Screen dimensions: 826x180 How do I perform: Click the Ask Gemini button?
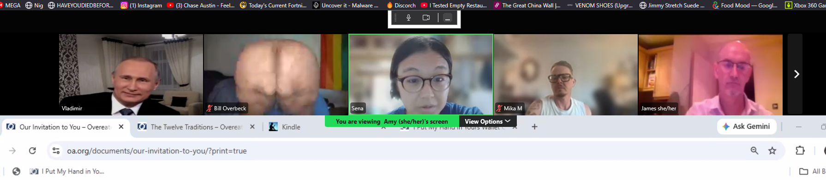(x=747, y=126)
